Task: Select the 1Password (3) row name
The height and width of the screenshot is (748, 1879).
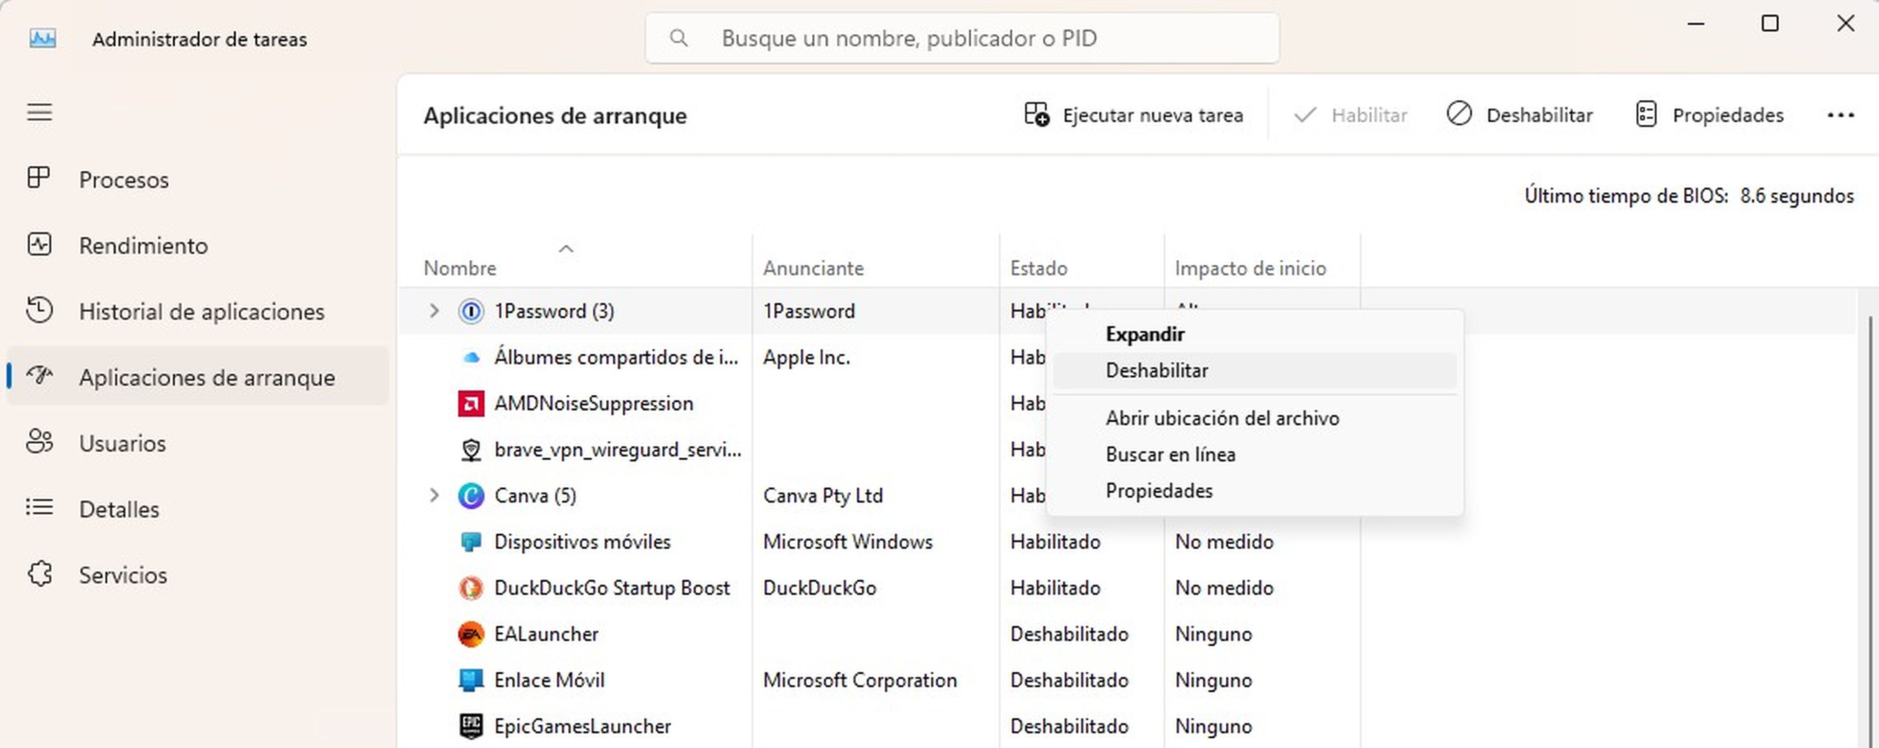Action: pyautogui.click(x=553, y=311)
